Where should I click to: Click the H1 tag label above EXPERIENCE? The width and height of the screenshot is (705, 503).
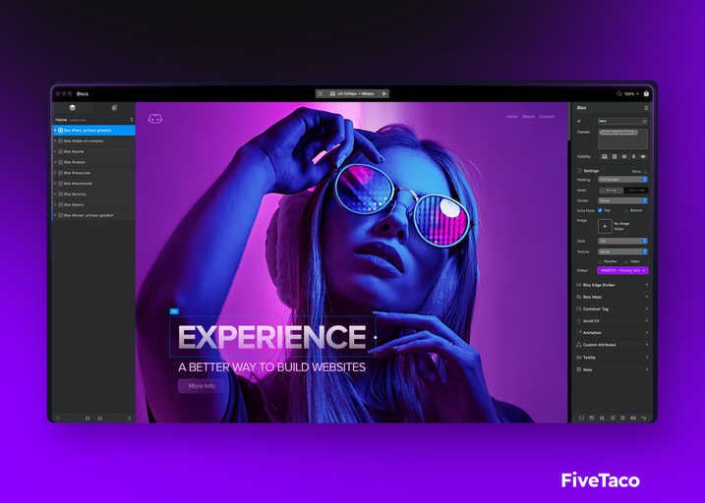click(x=174, y=311)
